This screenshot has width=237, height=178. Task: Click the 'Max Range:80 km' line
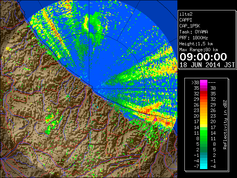pyautogui.click(x=198, y=50)
